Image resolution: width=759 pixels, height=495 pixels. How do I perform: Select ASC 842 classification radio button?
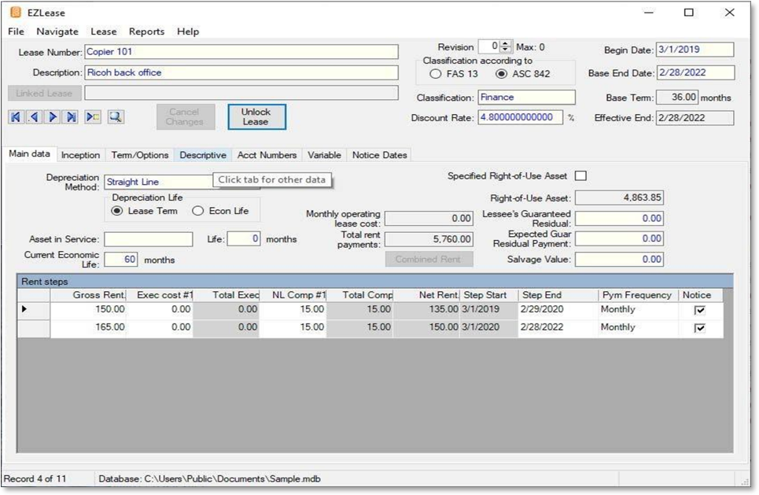coord(502,74)
